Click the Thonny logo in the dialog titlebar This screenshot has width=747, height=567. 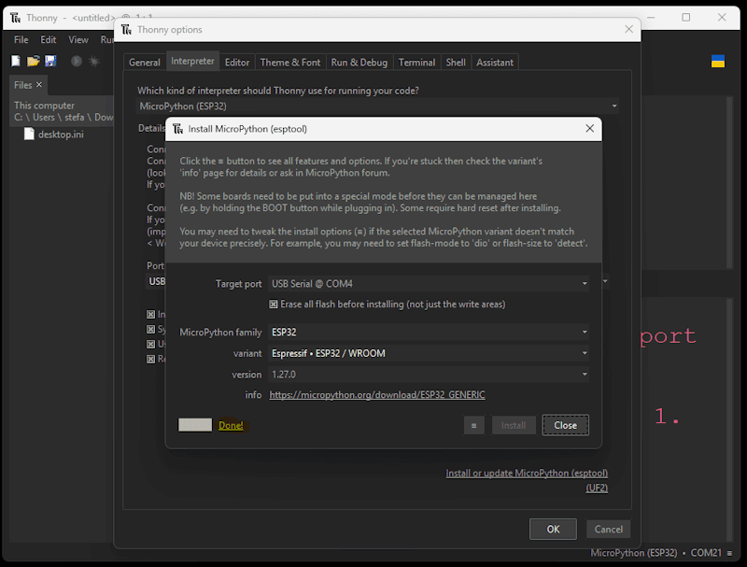(x=176, y=128)
